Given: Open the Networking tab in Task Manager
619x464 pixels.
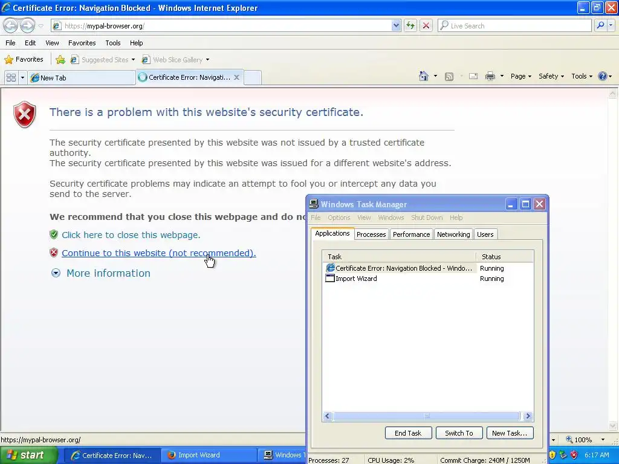Looking at the screenshot, I should point(453,234).
